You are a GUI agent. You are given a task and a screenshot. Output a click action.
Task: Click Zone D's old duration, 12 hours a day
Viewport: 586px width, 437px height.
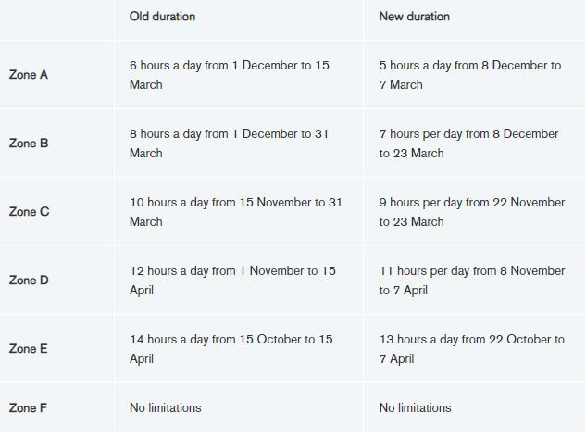232,281
